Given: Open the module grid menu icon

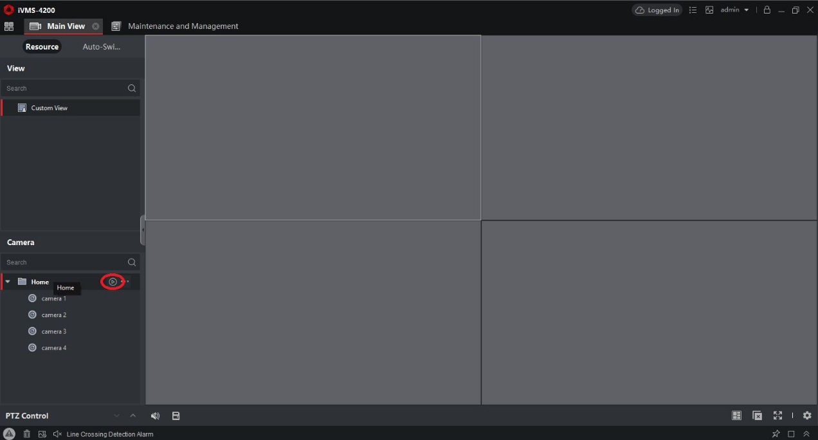Looking at the screenshot, I should pos(9,26).
